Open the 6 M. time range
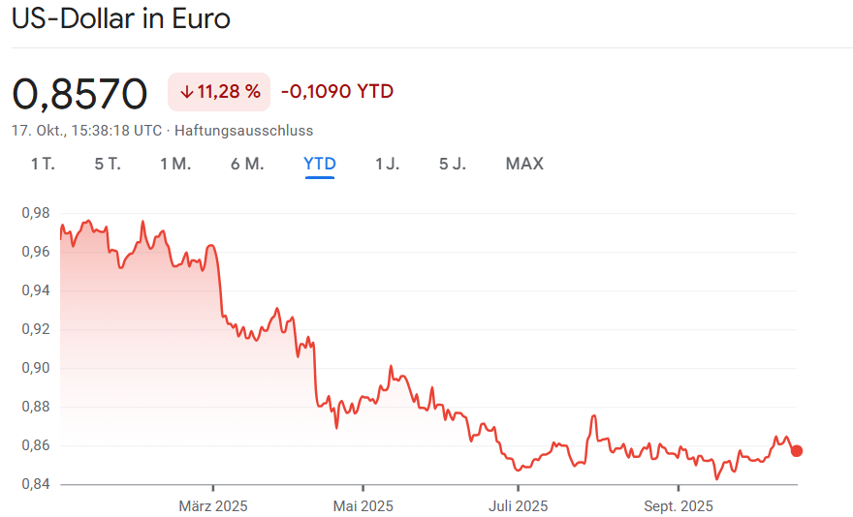The width and height of the screenshot is (853, 517). click(x=247, y=164)
